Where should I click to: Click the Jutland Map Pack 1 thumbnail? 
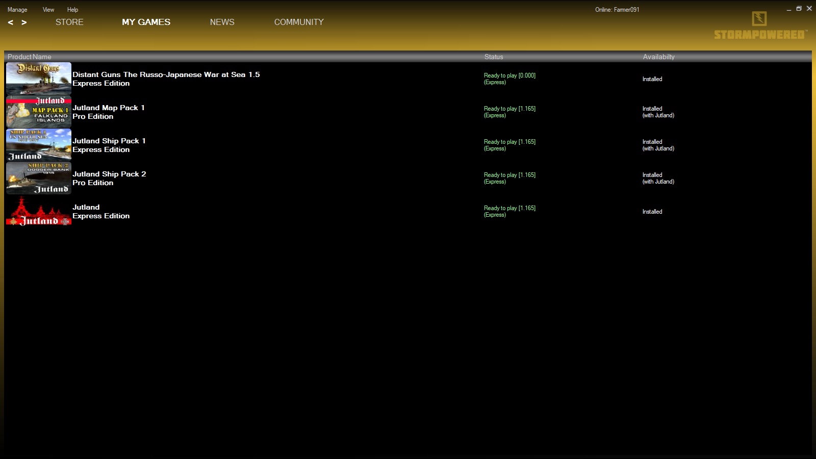pos(39,112)
